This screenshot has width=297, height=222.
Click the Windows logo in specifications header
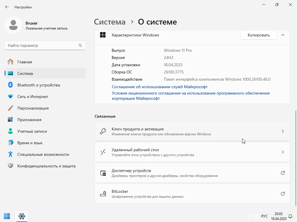click(103, 35)
